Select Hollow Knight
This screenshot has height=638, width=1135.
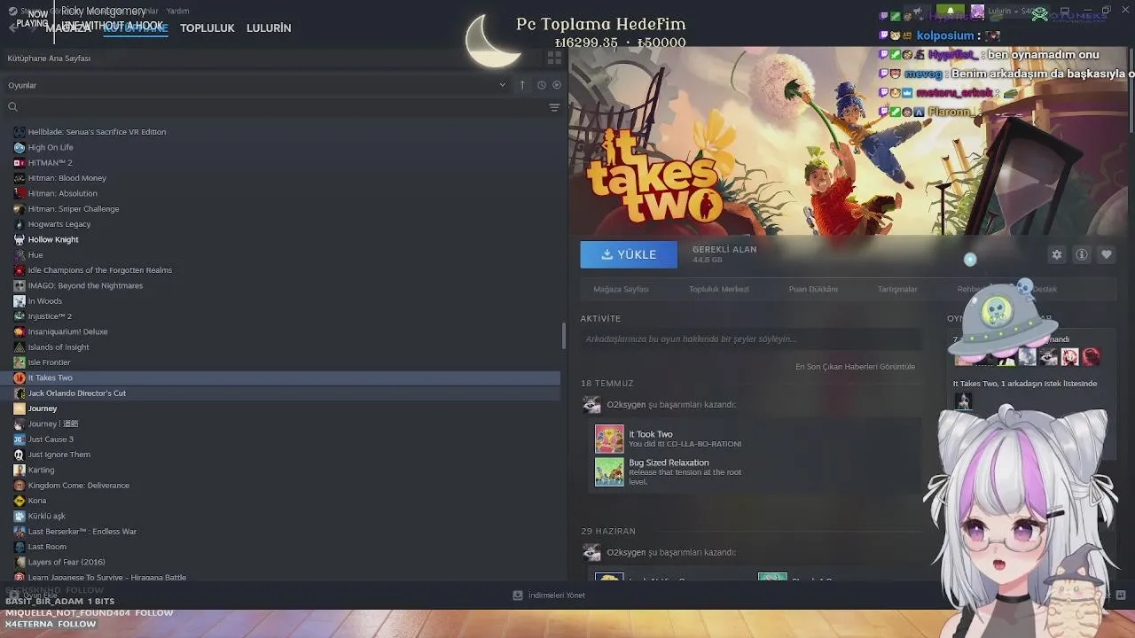pyautogui.click(x=53, y=239)
